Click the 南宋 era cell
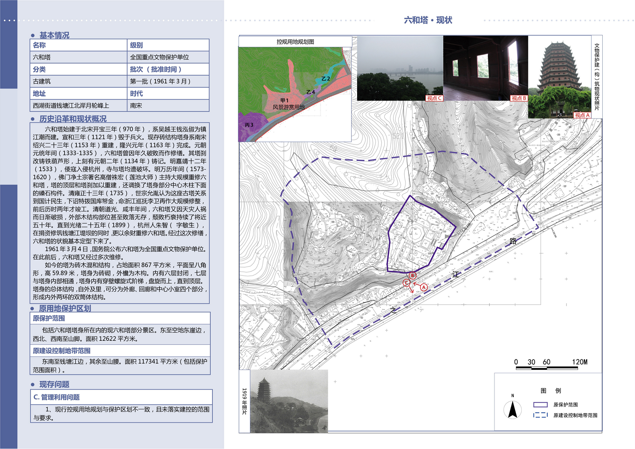The width and height of the screenshot is (635, 449). (x=168, y=105)
